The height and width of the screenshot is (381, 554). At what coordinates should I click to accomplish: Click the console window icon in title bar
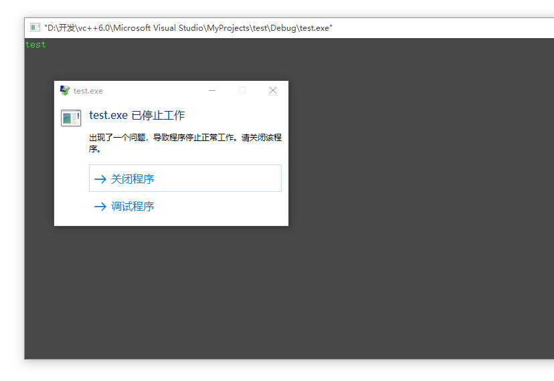[35, 27]
